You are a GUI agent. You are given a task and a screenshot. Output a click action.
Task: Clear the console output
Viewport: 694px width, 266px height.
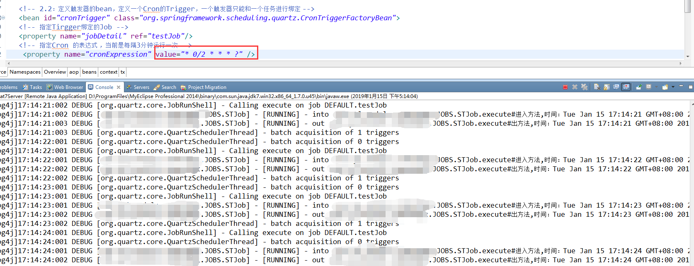(597, 87)
